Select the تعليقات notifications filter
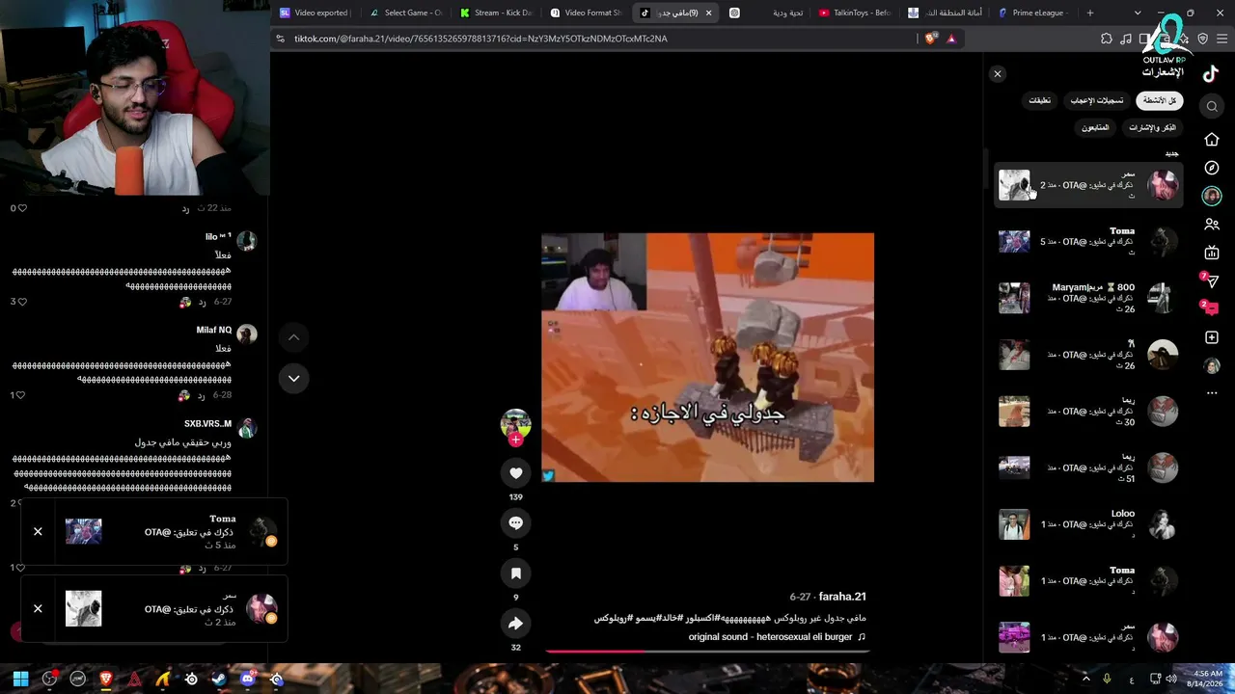 1039,100
